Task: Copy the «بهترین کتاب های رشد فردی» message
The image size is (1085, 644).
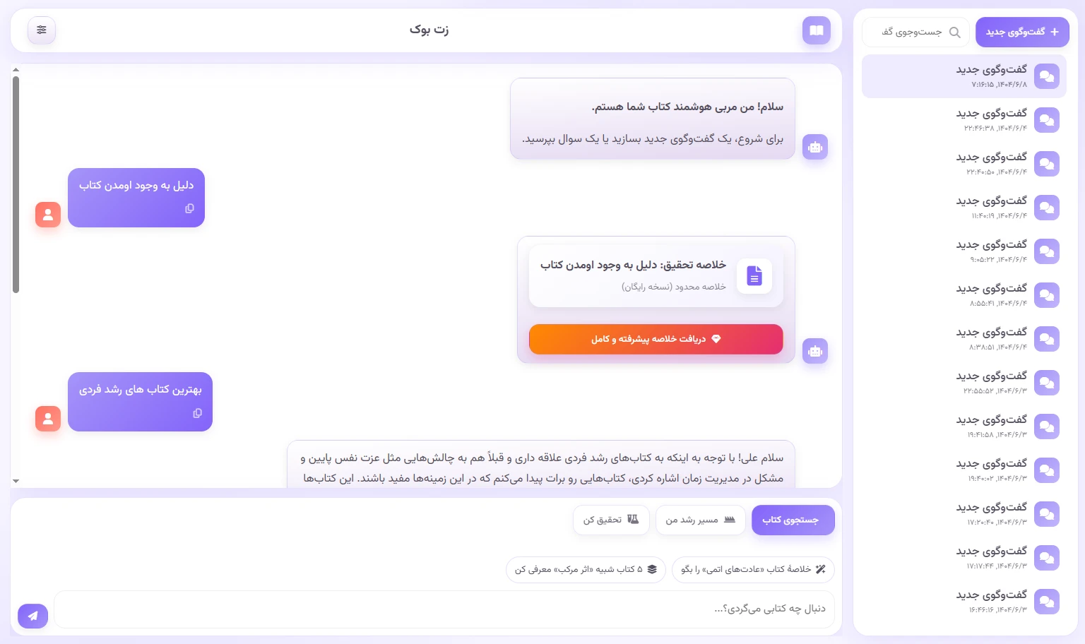Action: pyautogui.click(x=197, y=413)
